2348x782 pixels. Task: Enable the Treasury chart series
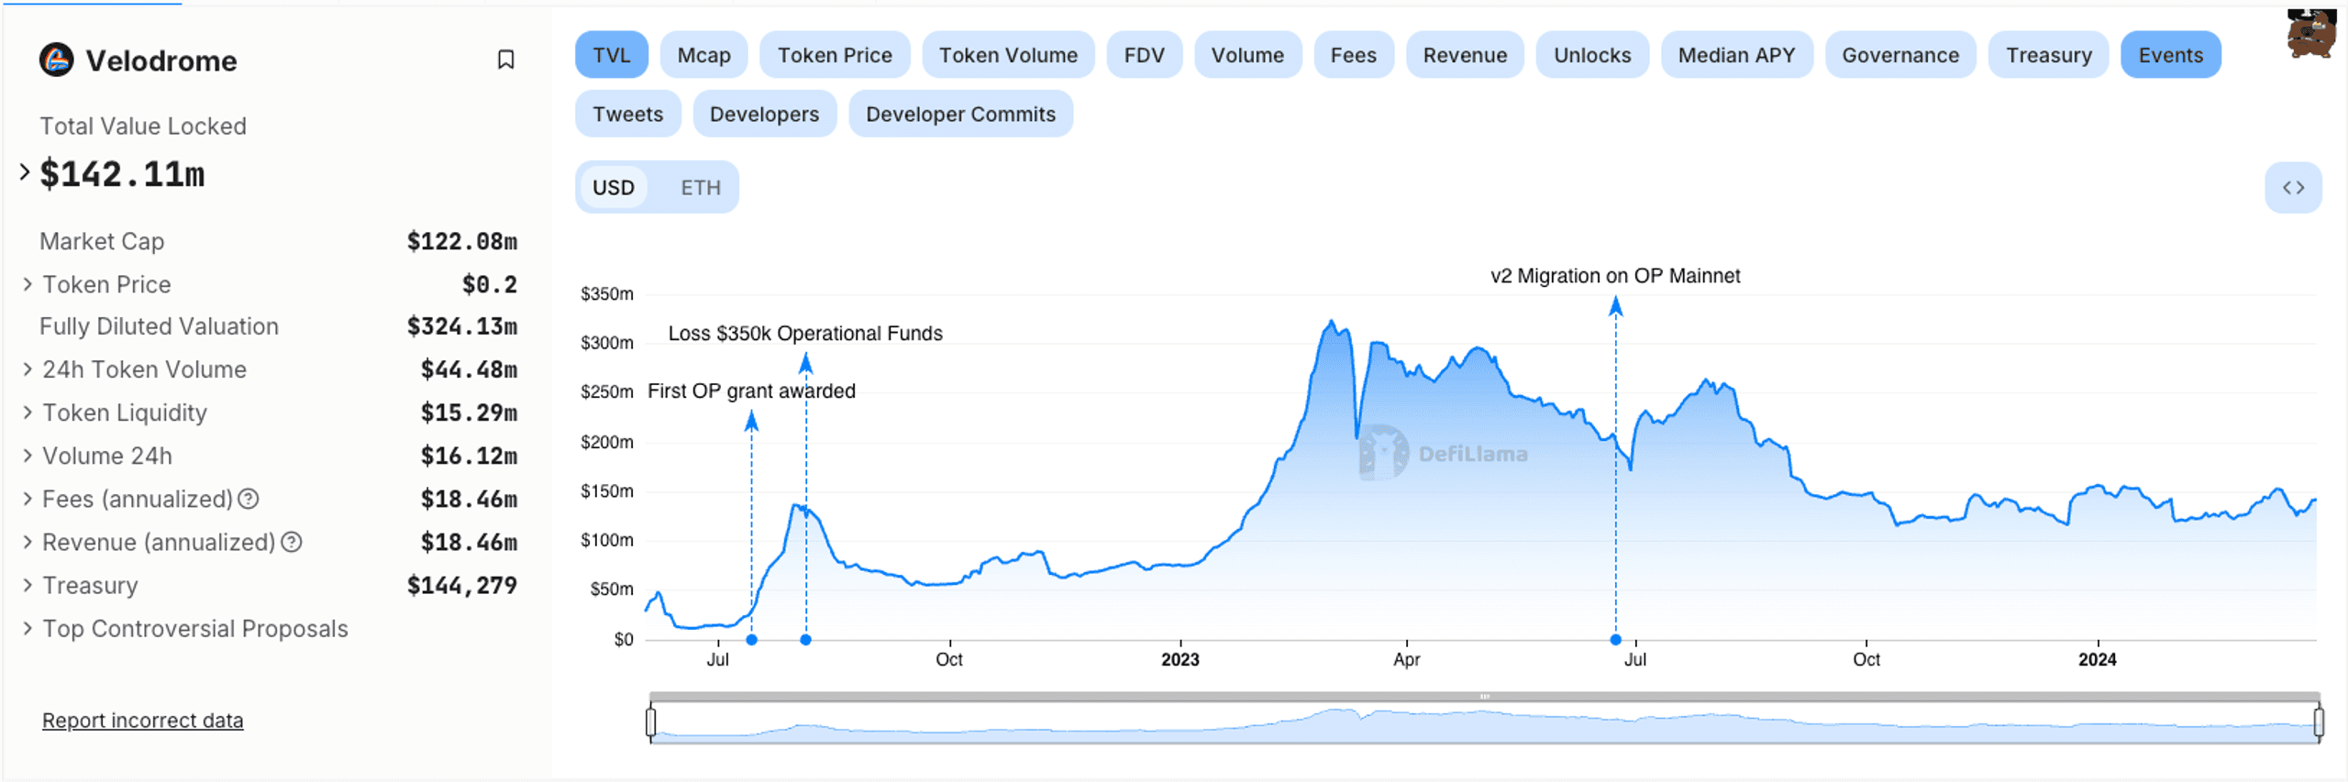pos(2049,55)
